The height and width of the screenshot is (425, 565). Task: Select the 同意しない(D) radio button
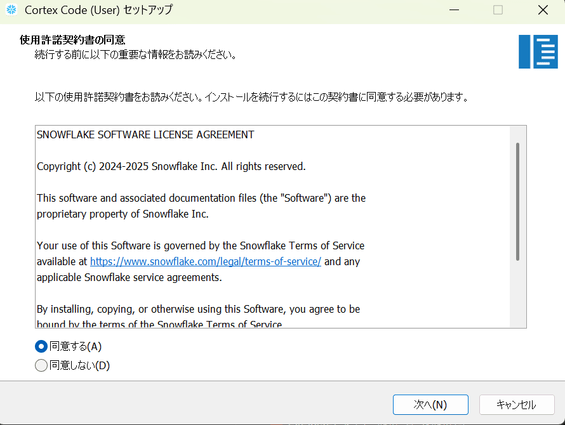(41, 365)
